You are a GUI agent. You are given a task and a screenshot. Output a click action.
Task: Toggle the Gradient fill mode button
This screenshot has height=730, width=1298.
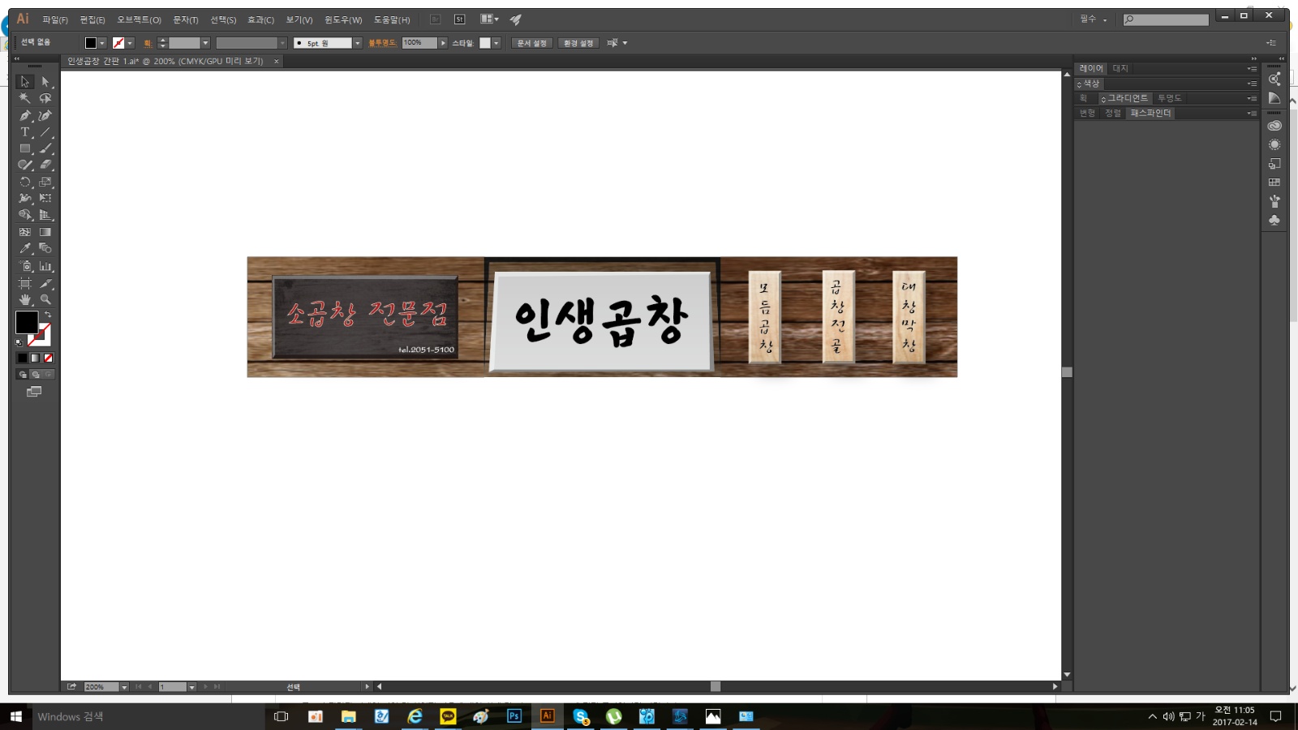pos(35,358)
